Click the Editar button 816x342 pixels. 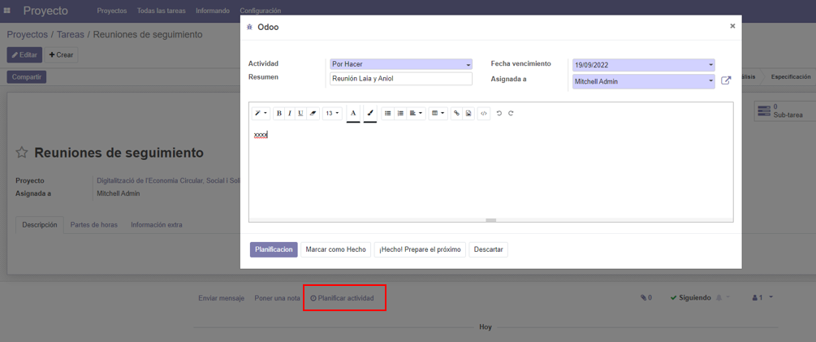pos(24,54)
